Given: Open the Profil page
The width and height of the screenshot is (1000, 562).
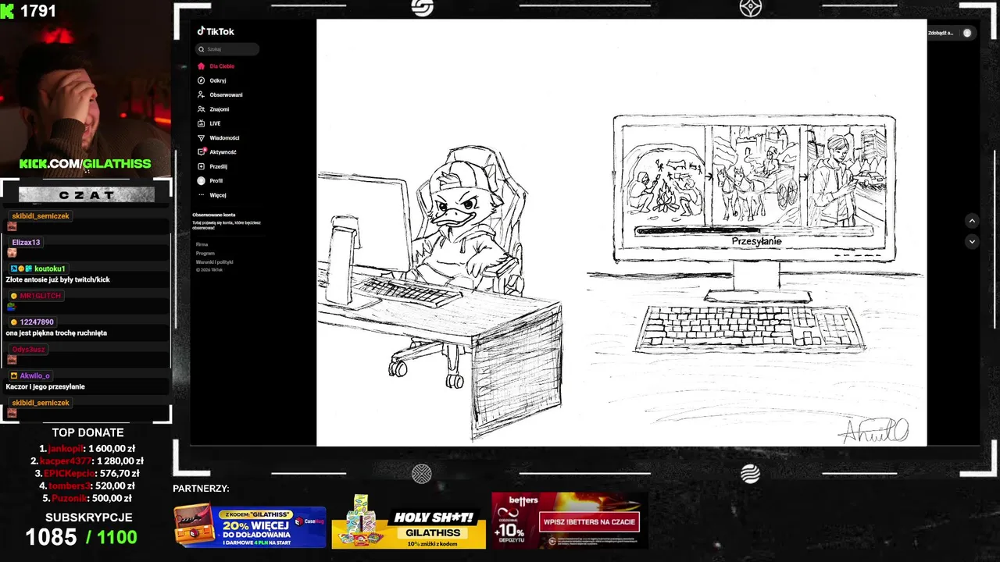Looking at the screenshot, I should (x=216, y=181).
